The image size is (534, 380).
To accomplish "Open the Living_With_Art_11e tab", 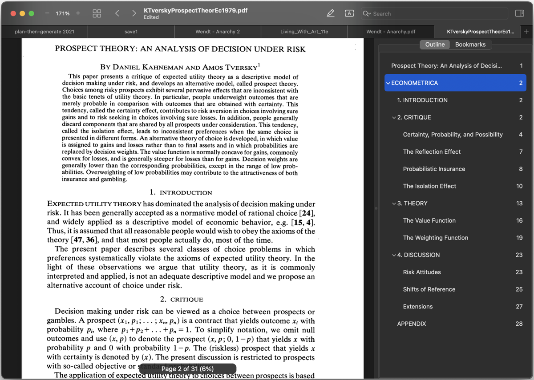I will coord(304,32).
